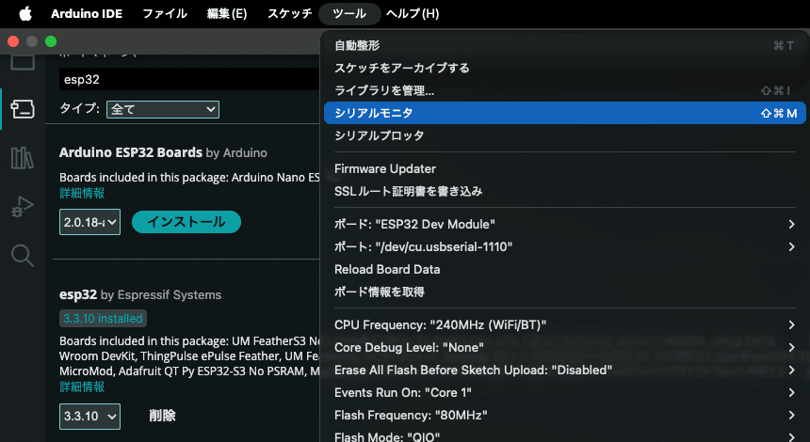Expand Core Debug Level submenu
Viewport: 810px width, 442px height.
(564, 348)
